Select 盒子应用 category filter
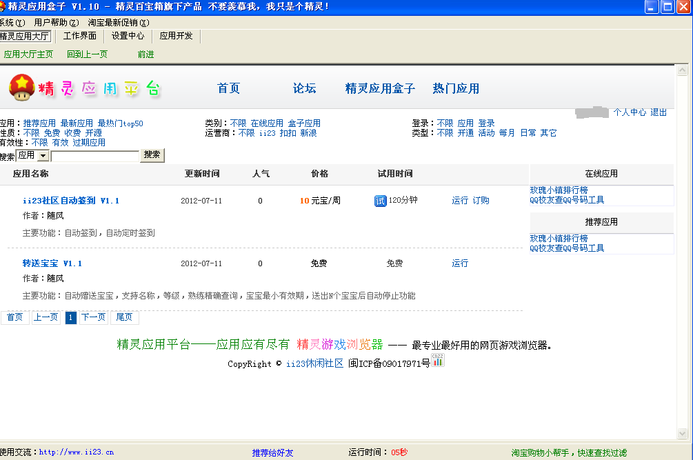693x460 pixels. (304, 123)
